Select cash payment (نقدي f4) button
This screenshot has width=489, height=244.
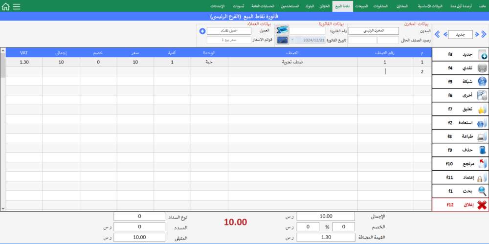(482, 68)
